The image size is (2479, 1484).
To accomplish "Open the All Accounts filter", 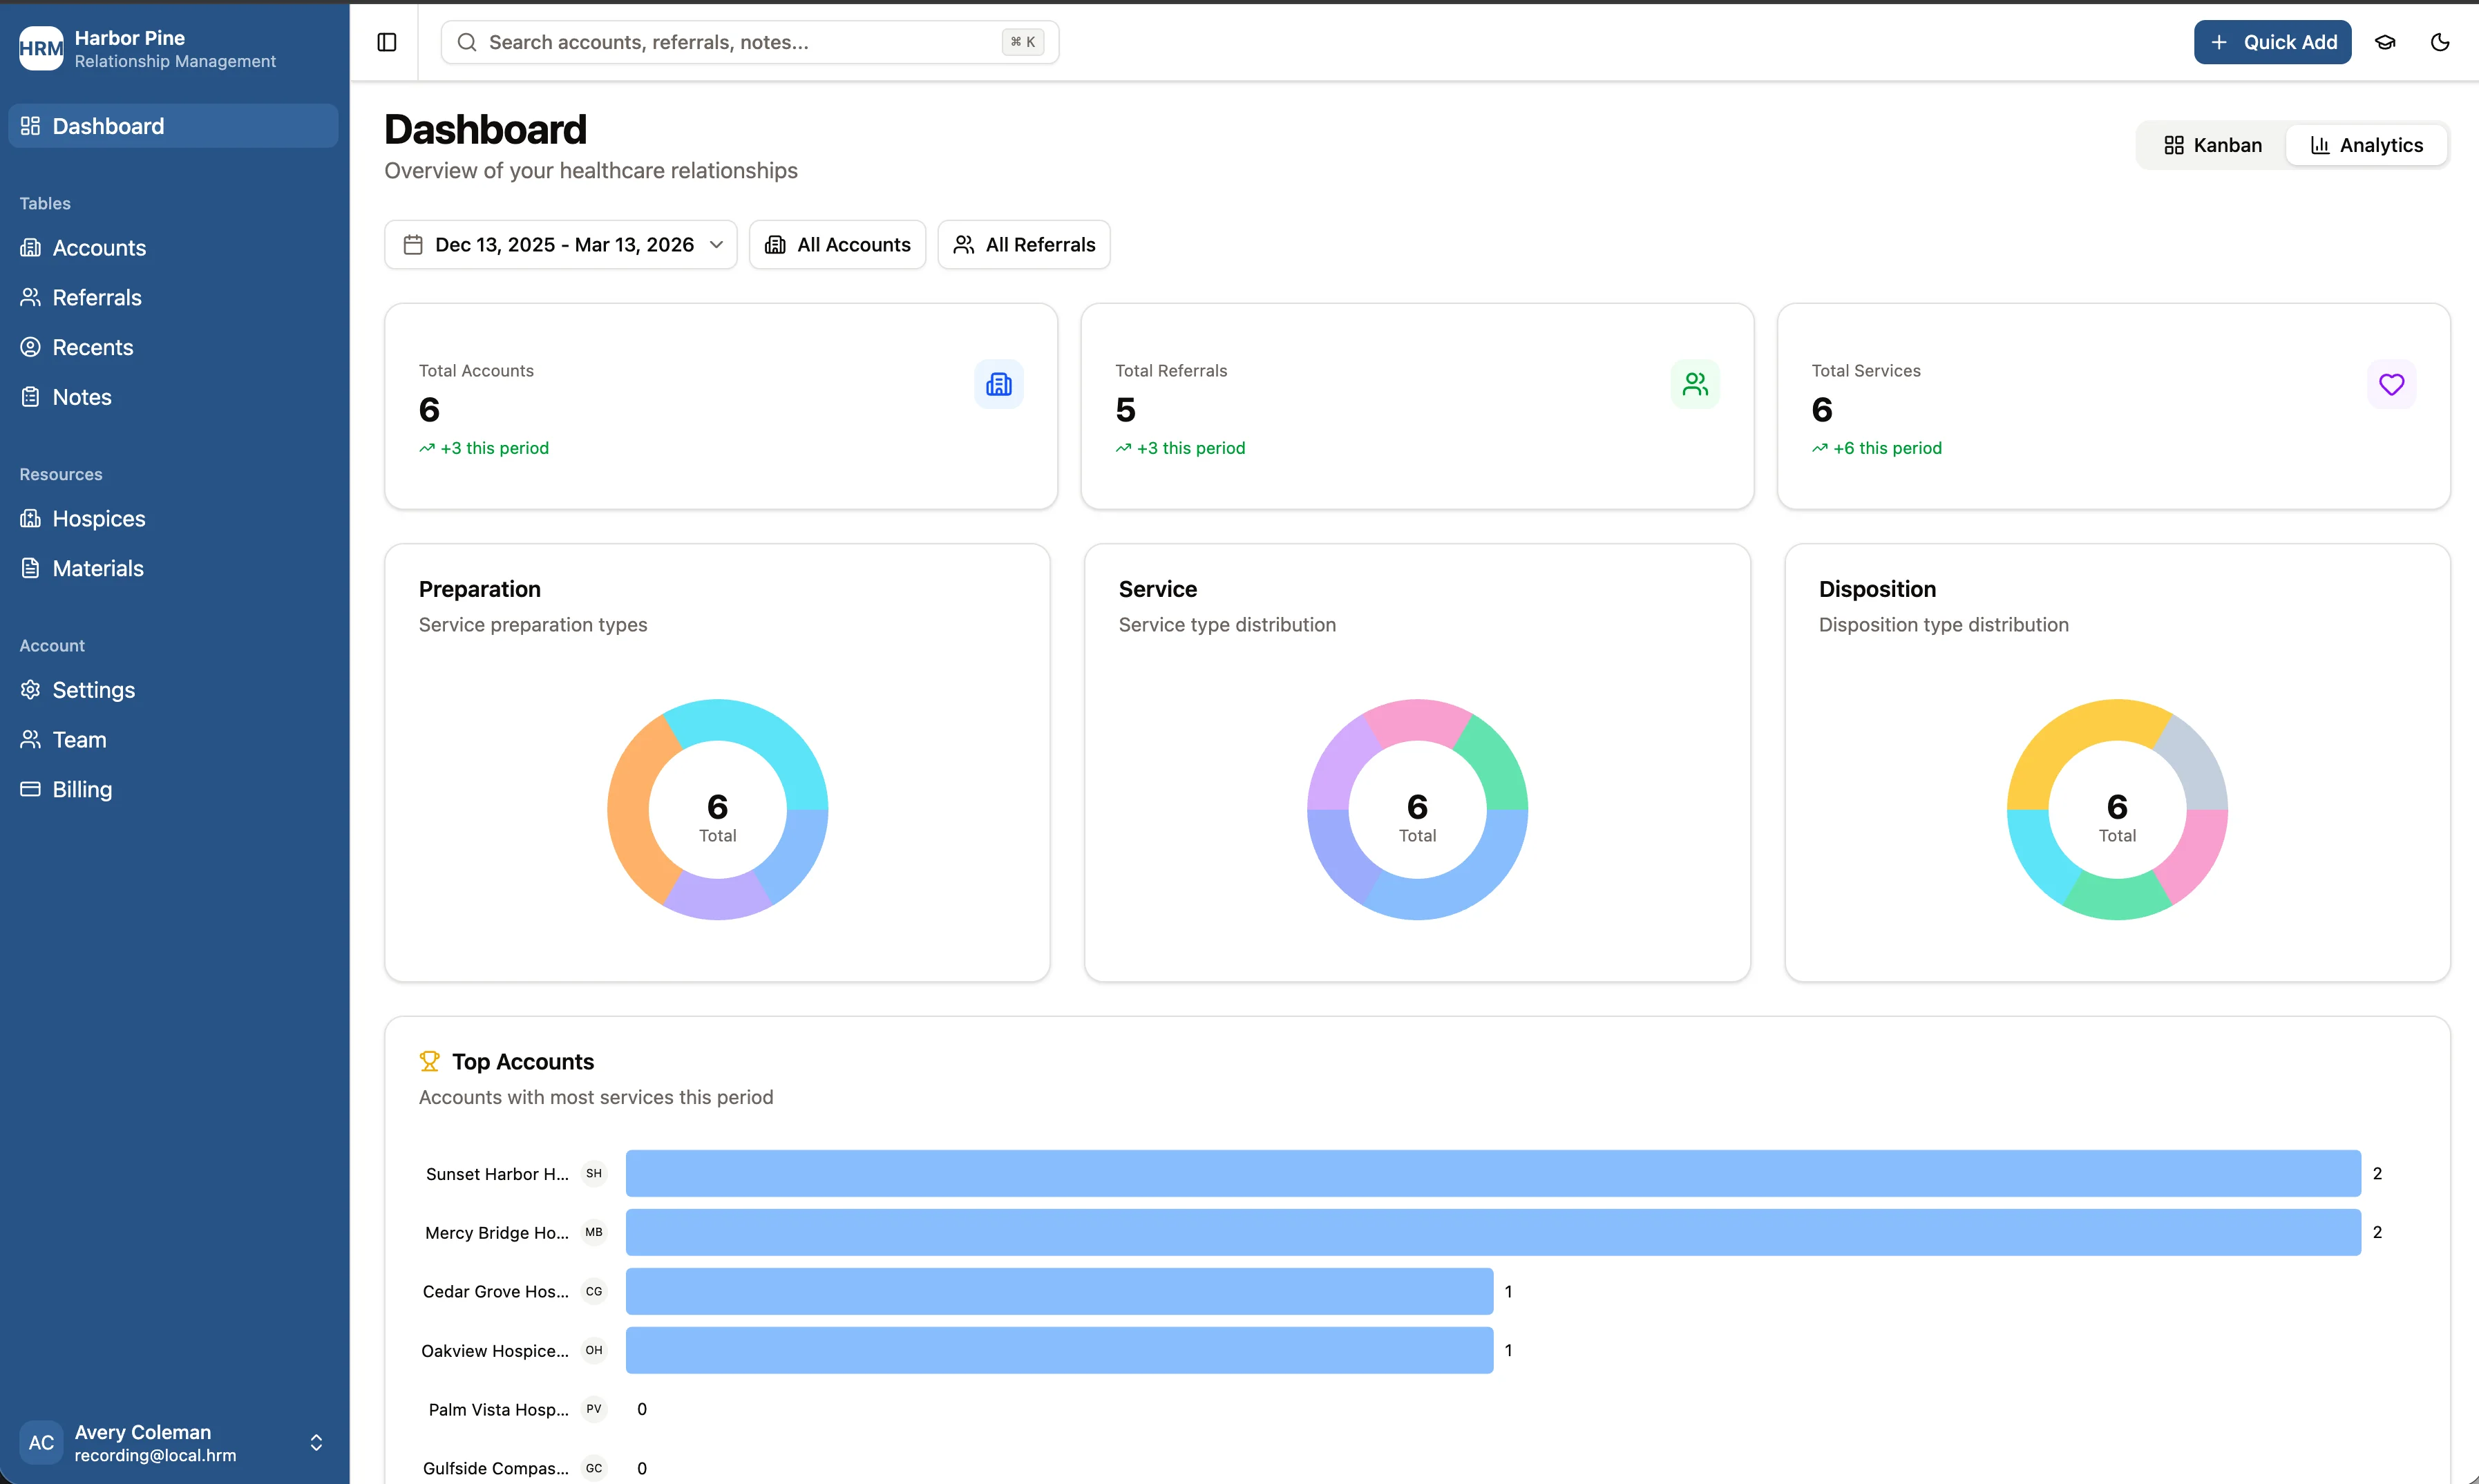I will 837,244.
